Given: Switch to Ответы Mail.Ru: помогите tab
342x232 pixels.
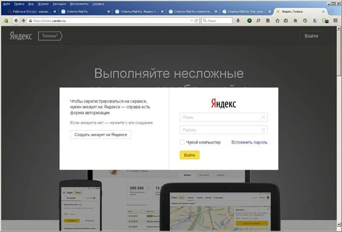Looking at the screenshot, I should (x=193, y=12).
